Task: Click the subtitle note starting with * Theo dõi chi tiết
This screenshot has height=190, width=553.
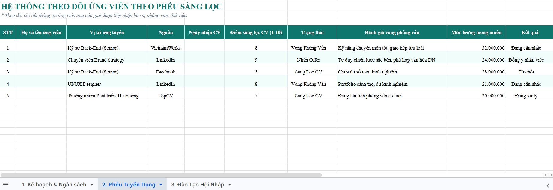Action: click(x=94, y=15)
